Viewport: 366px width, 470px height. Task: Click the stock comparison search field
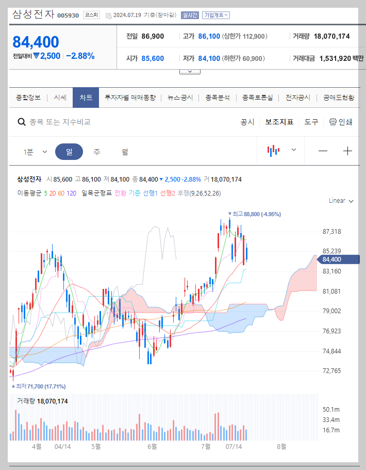point(77,121)
